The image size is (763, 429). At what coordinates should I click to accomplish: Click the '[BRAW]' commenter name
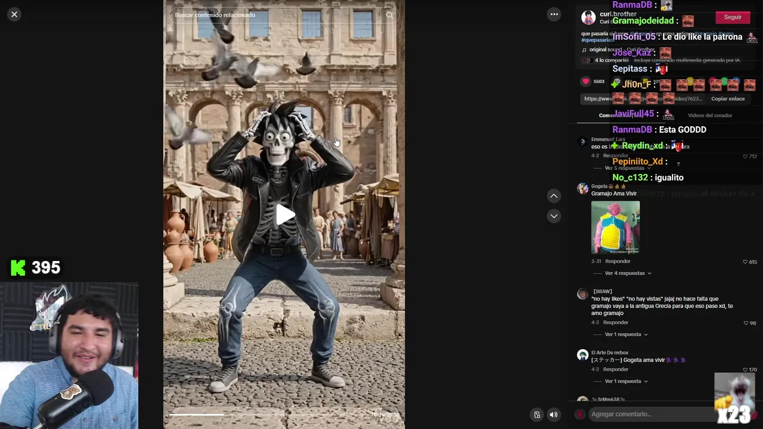click(603, 291)
